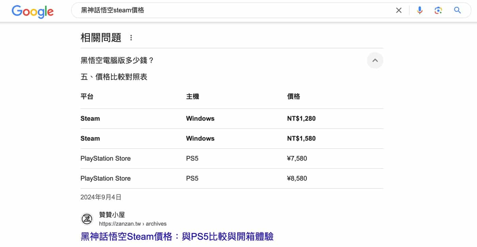Click the 主機 column header
This screenshot has width=477, height=247.
tap(193, 97)
